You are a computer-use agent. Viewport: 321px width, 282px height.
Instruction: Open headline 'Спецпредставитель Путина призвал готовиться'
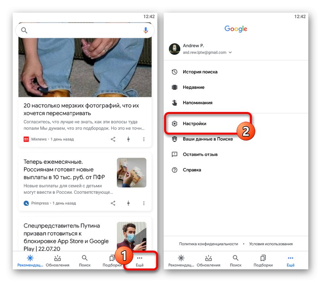coord(66,237)
